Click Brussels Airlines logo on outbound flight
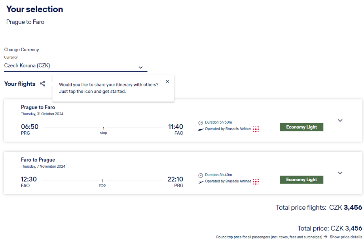 [x=256, y=129]
